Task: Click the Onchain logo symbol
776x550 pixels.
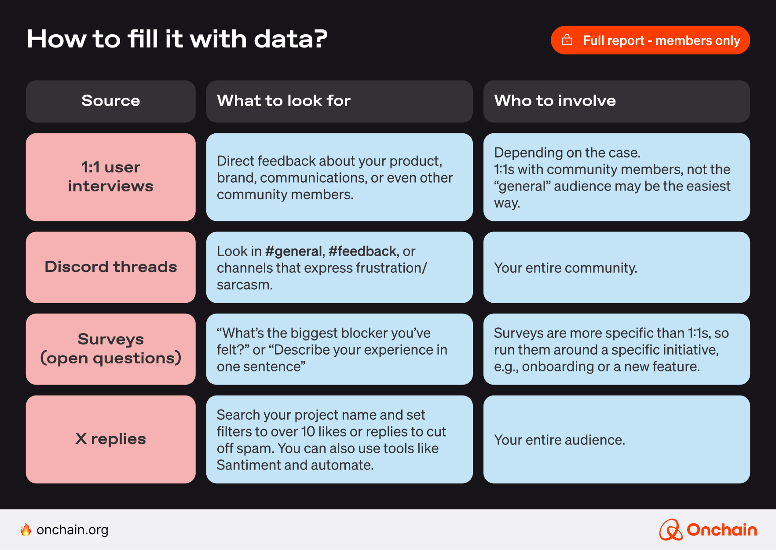Action: [x=670, y=529]
